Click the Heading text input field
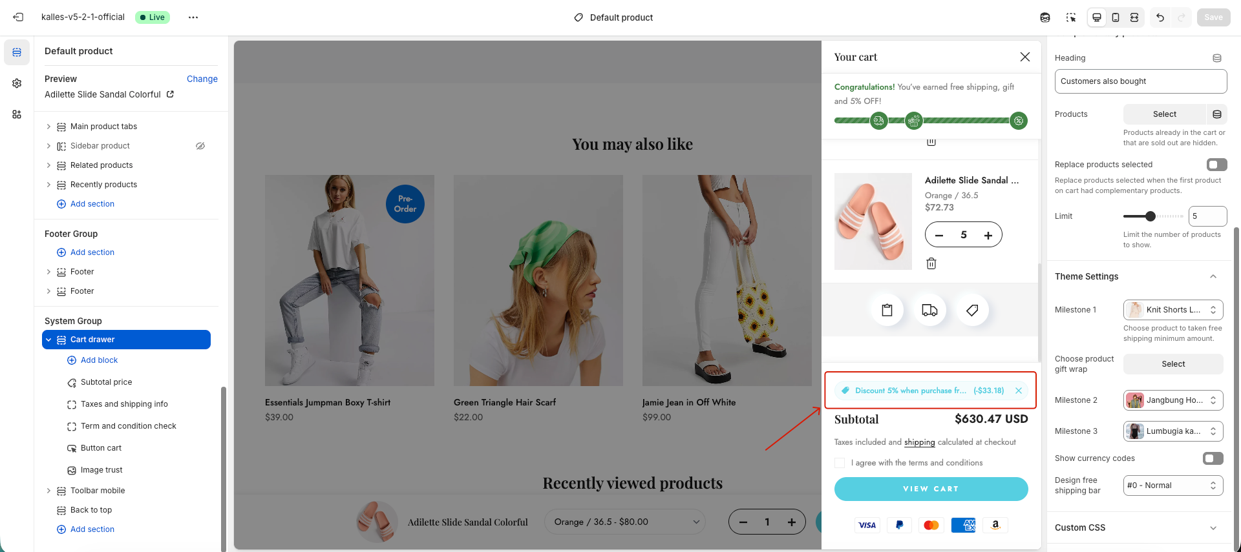The height and width of the screenshot is (552, 1241). [1140, 81]
